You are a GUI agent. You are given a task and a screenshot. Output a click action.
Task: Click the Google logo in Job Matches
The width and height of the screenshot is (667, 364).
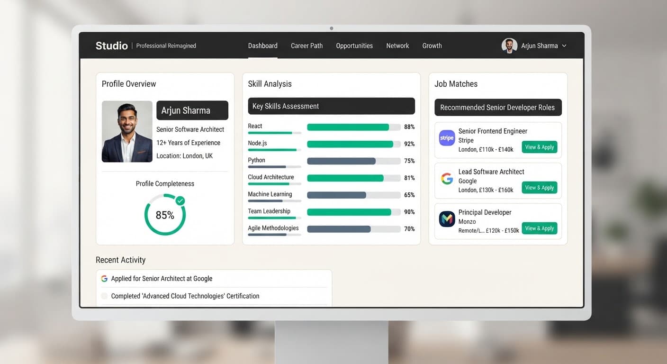pyautogui.click(x=447, y=179)
